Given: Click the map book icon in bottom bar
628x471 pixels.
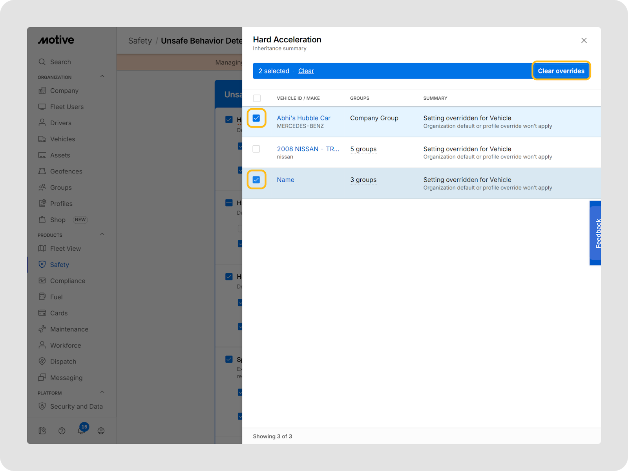Looking at the screenshot, I should pyautogui.click(x=42, y=431).
